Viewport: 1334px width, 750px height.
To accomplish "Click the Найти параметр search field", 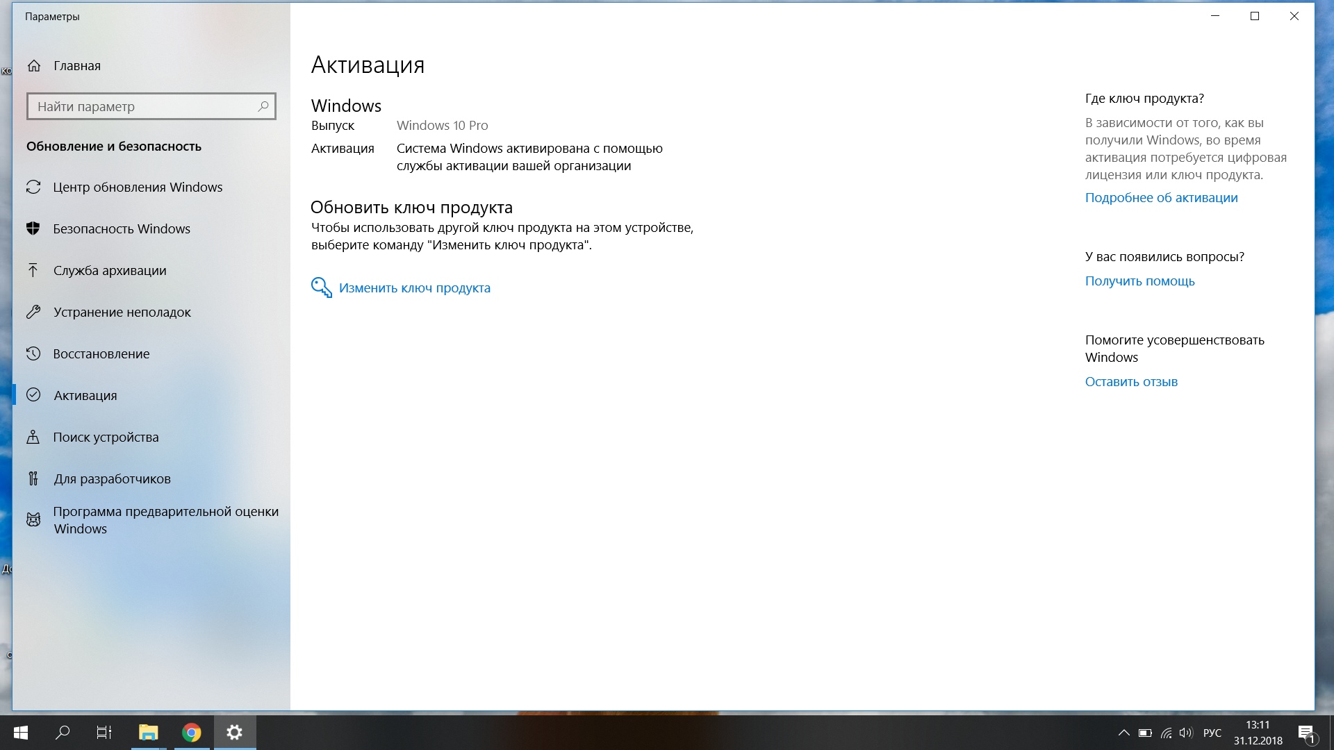I will click(x=151, y=106).
